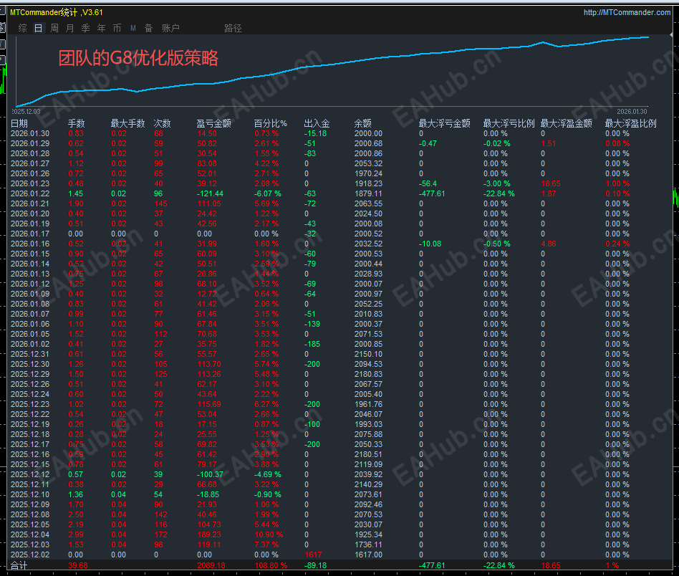Click the -10.08 floating loss on 2026.01.16

tap(430, 244)
